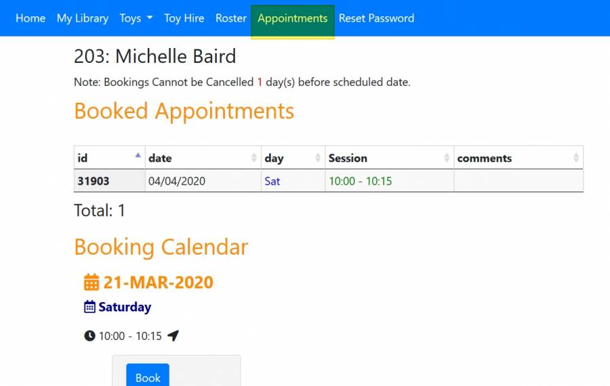This screenshot has width=610, height=386.
Task: Go to My Library
Action: coord(83,18)
